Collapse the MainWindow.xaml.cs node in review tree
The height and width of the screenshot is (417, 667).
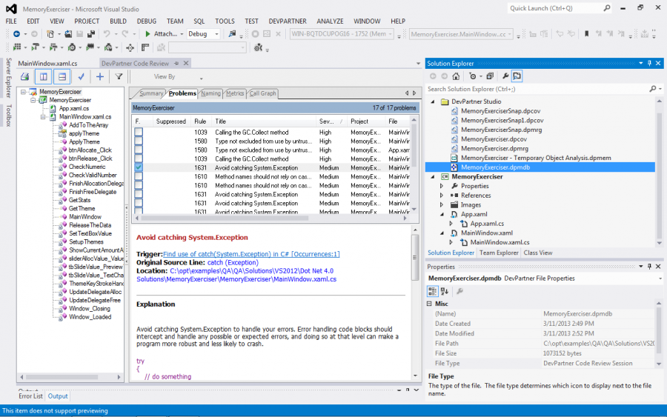(x=43, y=117)
